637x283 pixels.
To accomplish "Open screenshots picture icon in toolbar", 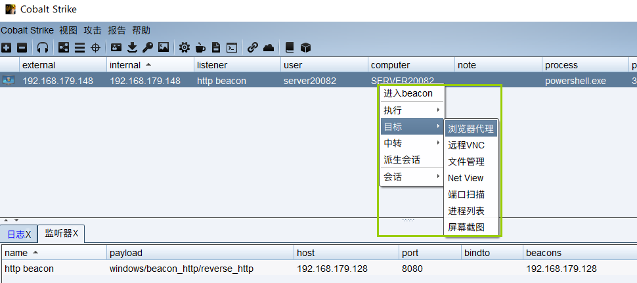I will [164, 47].
